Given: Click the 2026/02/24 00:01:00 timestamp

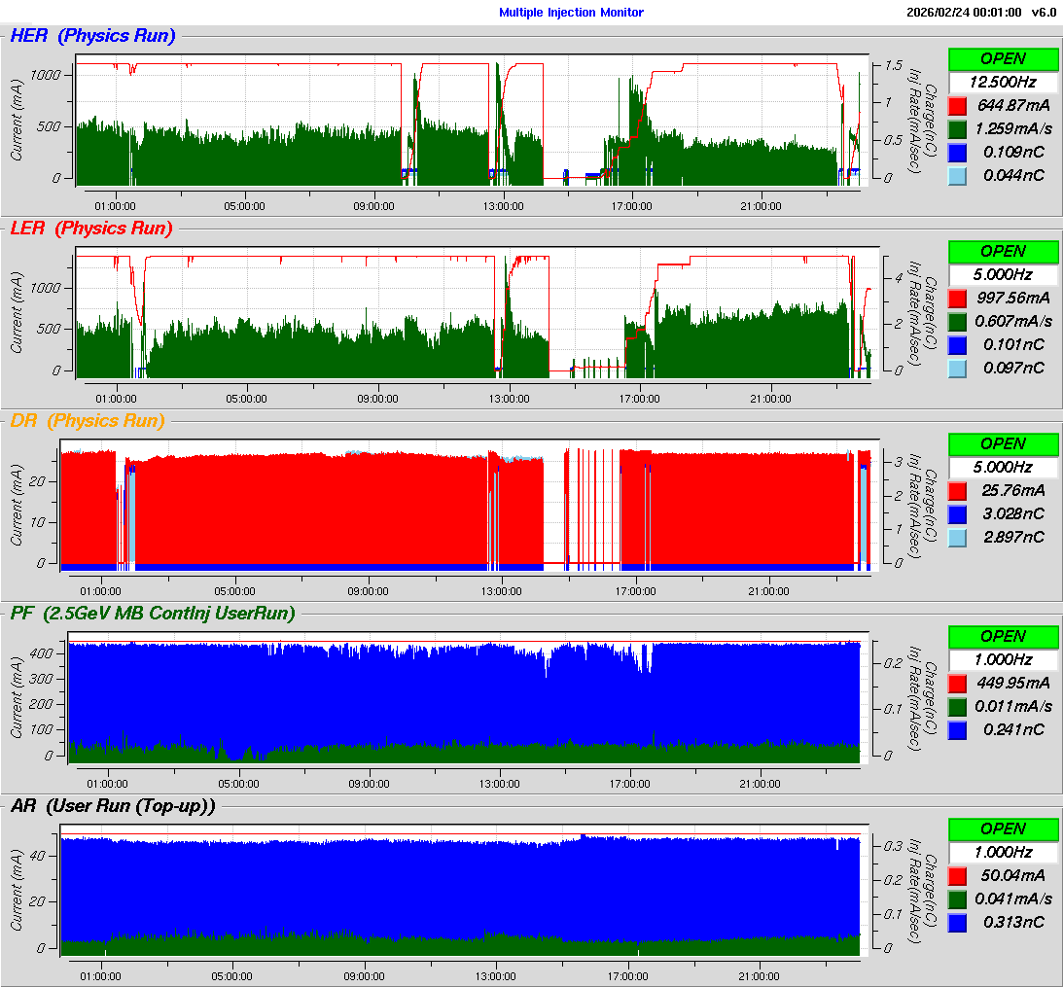Looking at the screenshot, I should 964,13.
